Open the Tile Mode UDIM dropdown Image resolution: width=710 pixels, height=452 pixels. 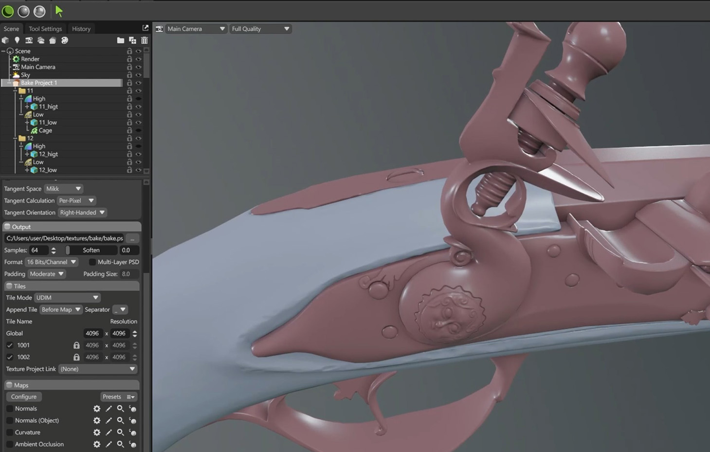point(67,297)
